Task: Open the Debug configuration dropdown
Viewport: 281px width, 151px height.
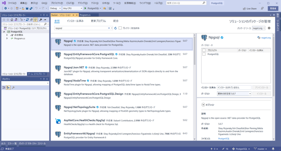Action: [x=55, y=8]
